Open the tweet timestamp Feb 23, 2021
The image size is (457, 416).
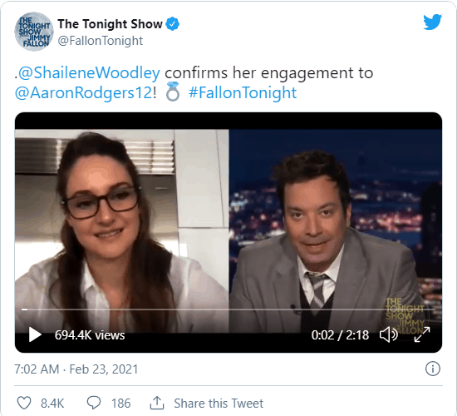pos(76,369)
